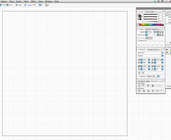Select the Round Cap icon
Screen dimensions: 171x140
(x=160, y=32)
